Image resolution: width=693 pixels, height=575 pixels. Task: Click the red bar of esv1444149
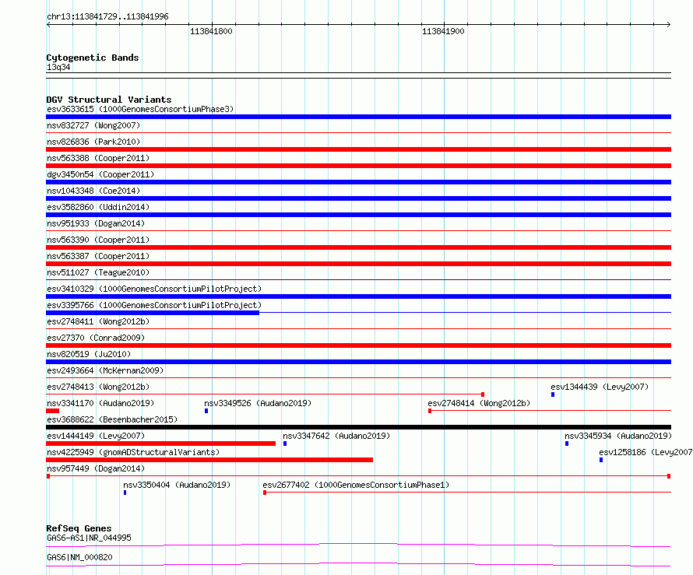(x=161, y=444)
